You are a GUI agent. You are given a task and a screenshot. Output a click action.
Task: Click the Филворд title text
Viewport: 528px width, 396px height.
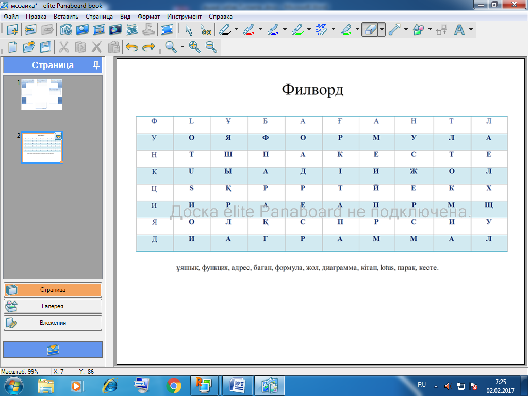[312, 90]
